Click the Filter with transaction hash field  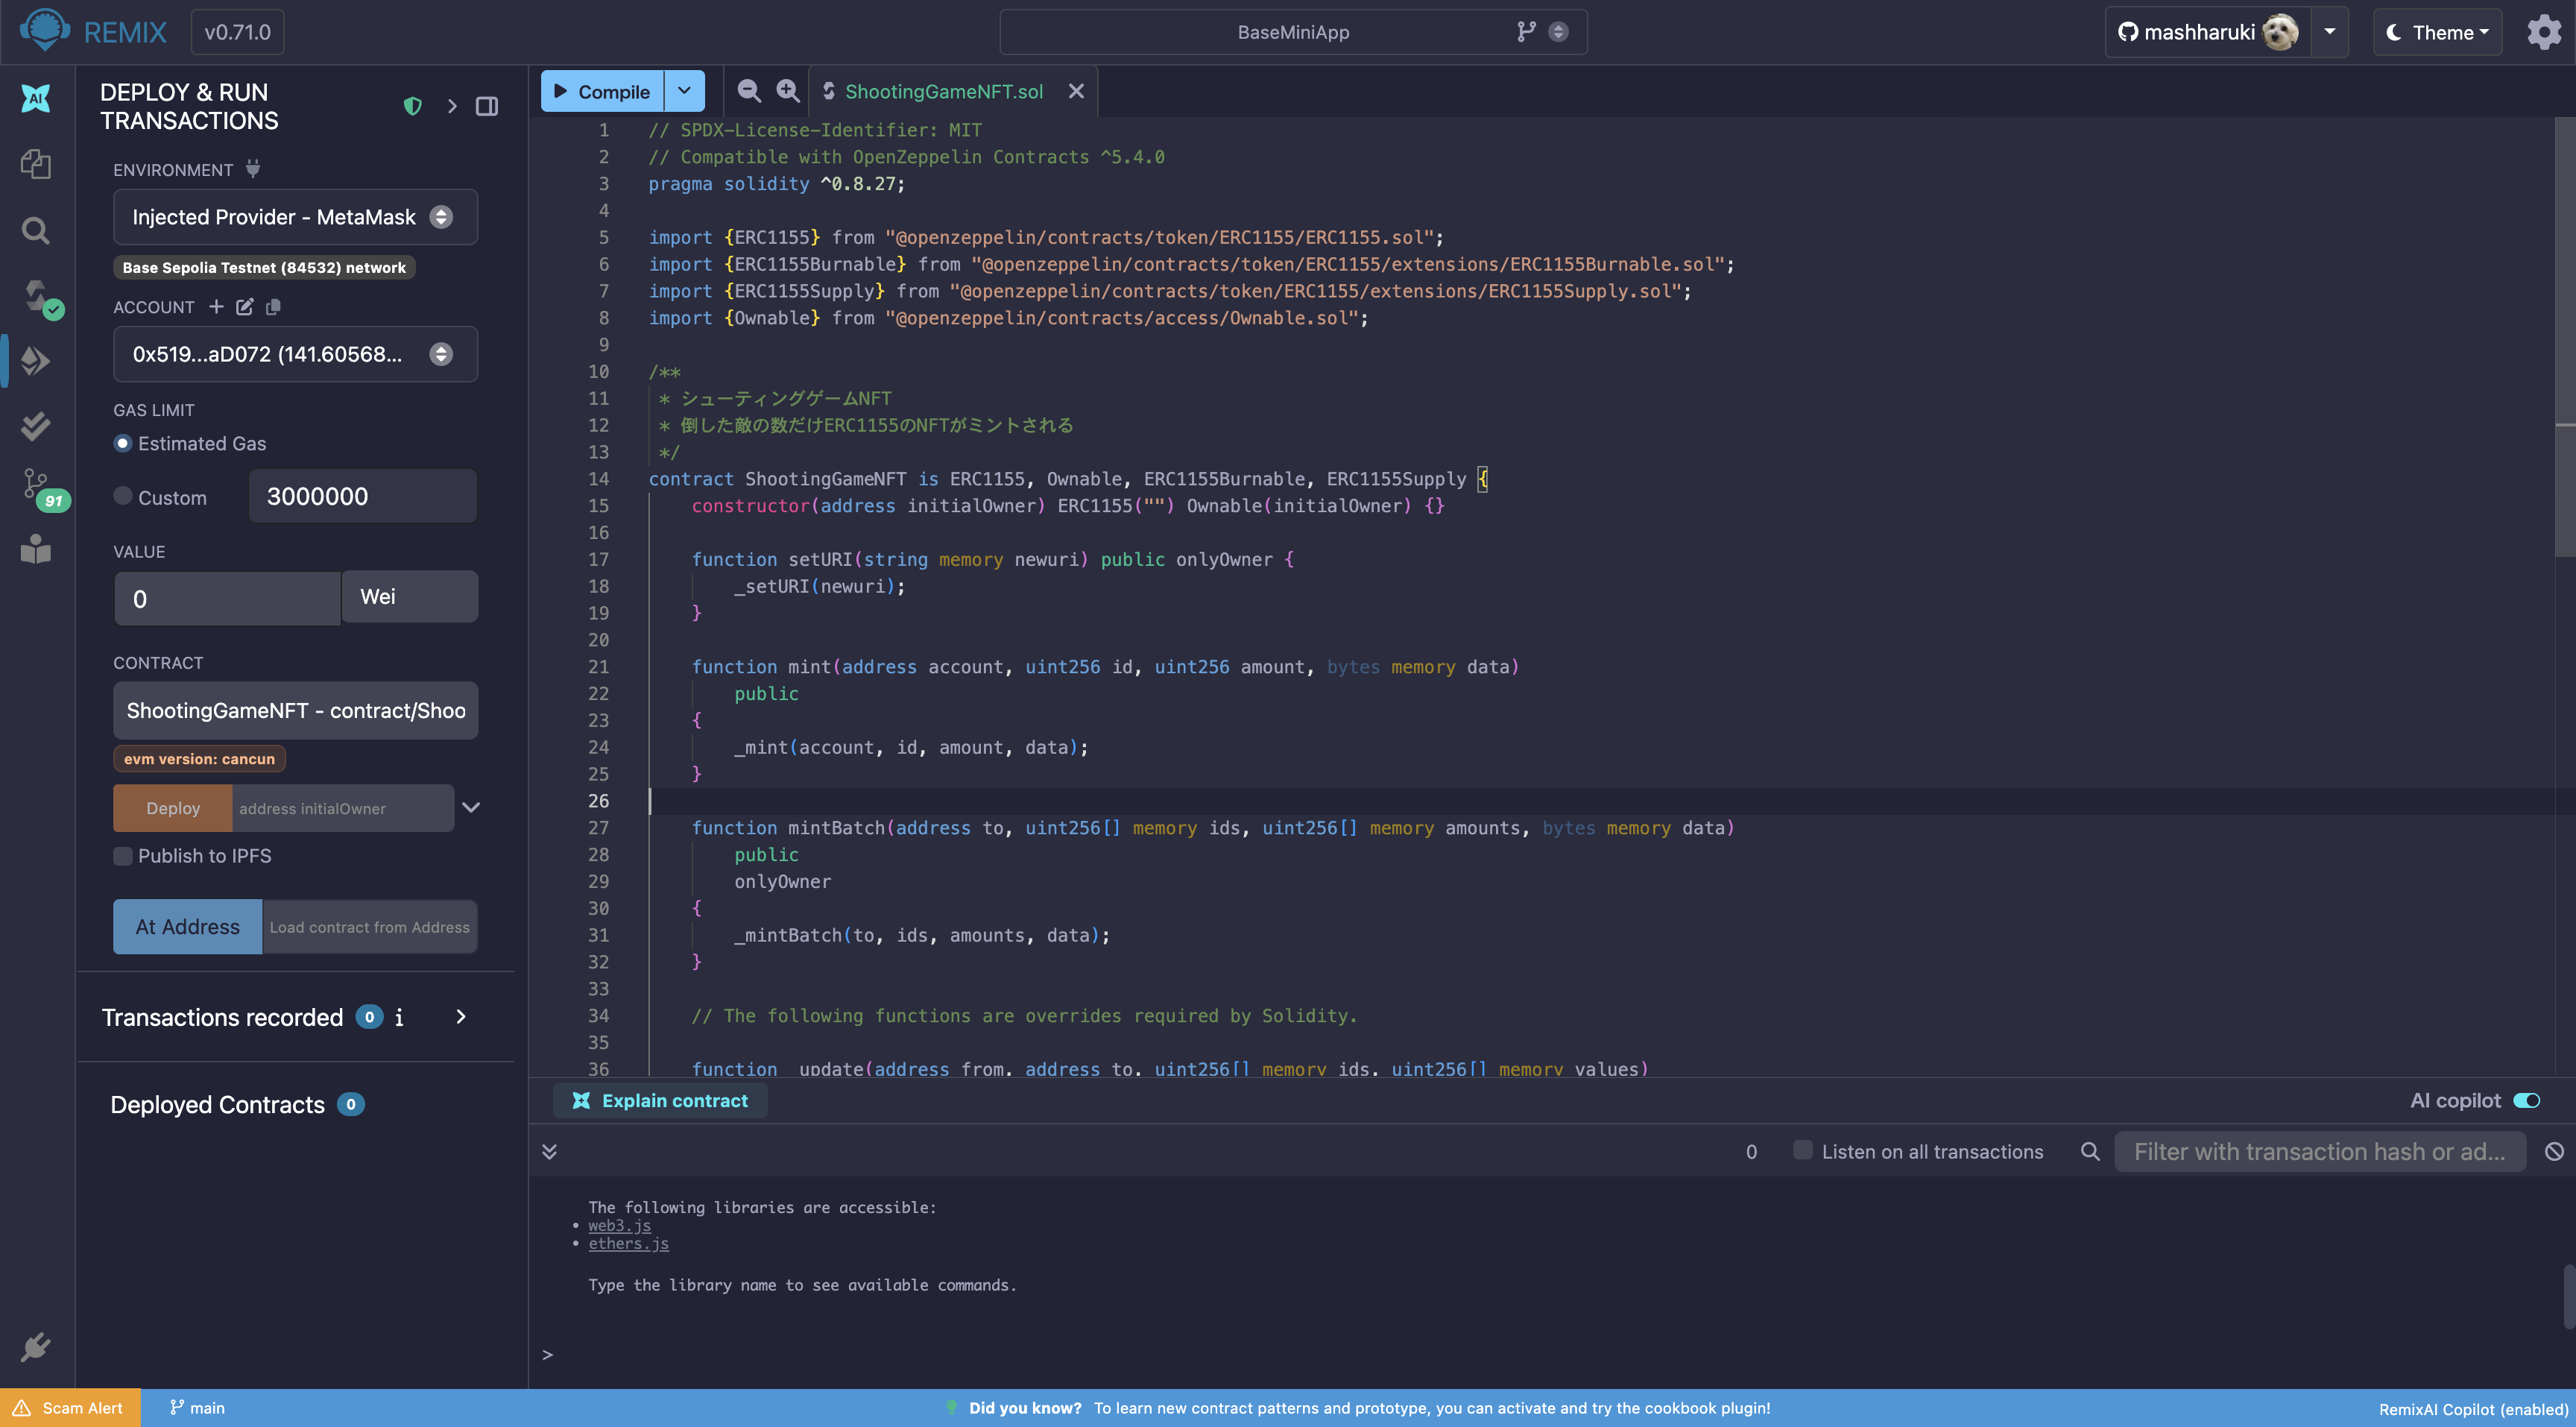pos(2319,1151)
